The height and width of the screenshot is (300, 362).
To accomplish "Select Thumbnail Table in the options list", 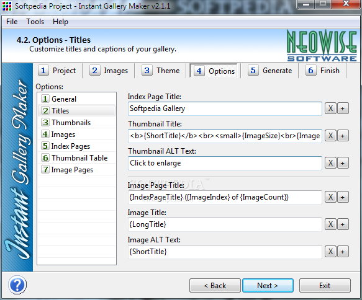I will click(76, 158).
